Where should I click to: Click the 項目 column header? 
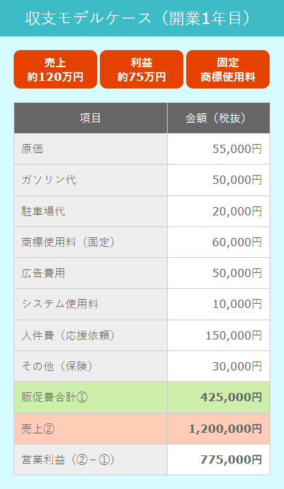click(x=90, y=118)
